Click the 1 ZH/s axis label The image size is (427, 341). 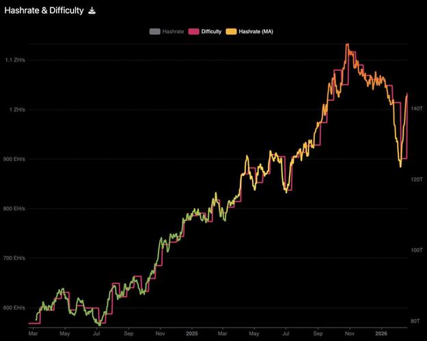pyautogui.click(x=17, y=110)
